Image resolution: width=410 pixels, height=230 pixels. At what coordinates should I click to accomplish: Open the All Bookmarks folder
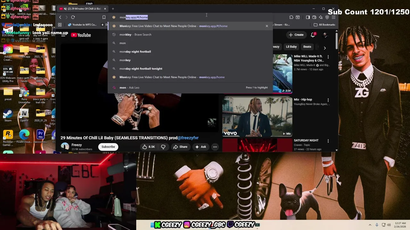[x=324, y=25]
